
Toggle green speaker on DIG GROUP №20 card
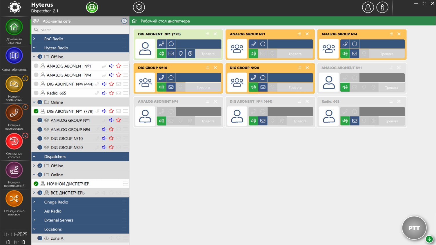coord(253,87)
